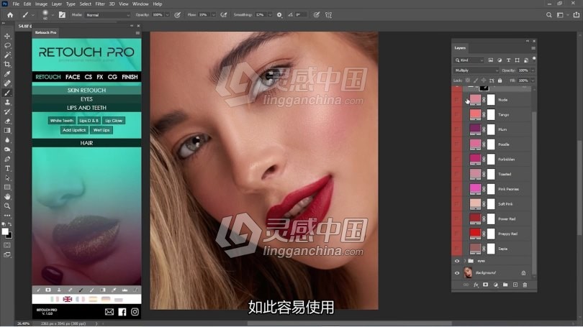
Task: Select the Eyedropper tool
Action: tap(7, 74)
